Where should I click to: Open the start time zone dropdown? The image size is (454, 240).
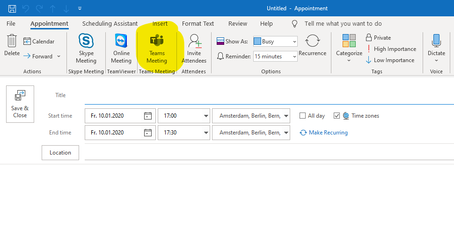pos(286,116)
